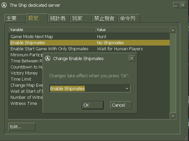
Task: Select the Minimum Particip... row
Action: tap(26, 55)
